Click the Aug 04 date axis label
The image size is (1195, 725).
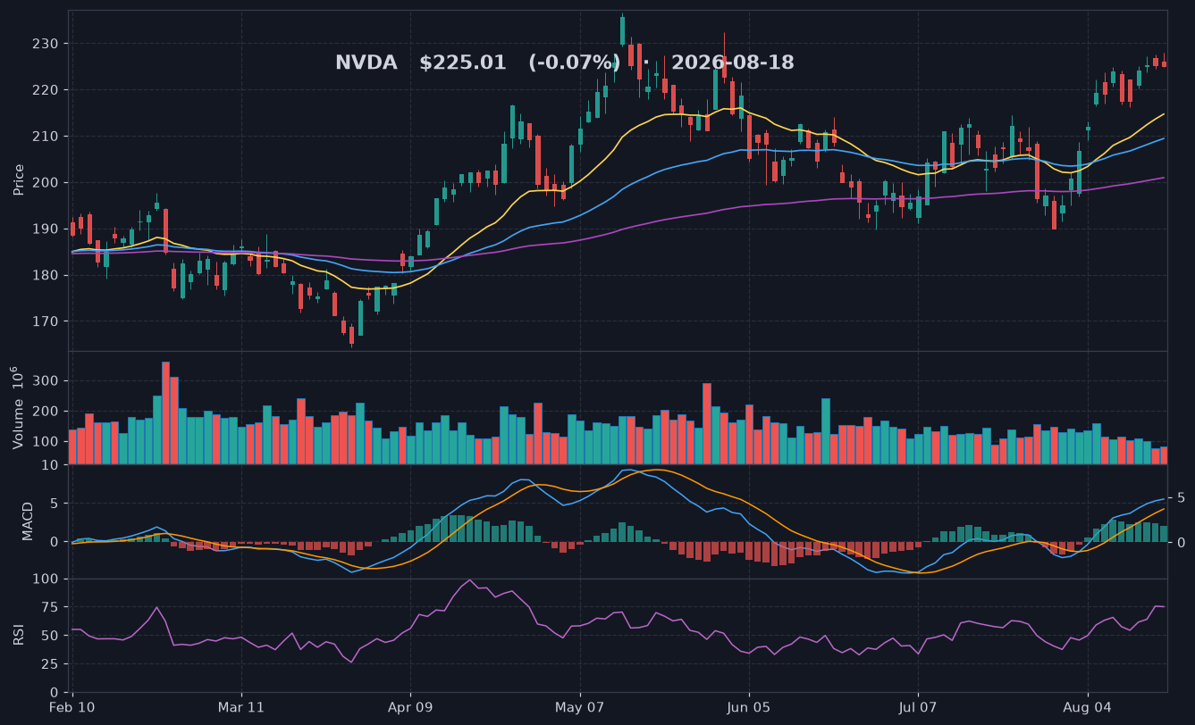point(1087,707)
